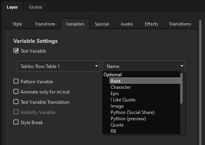Choose Python (Social Share) option

point(145,112)
